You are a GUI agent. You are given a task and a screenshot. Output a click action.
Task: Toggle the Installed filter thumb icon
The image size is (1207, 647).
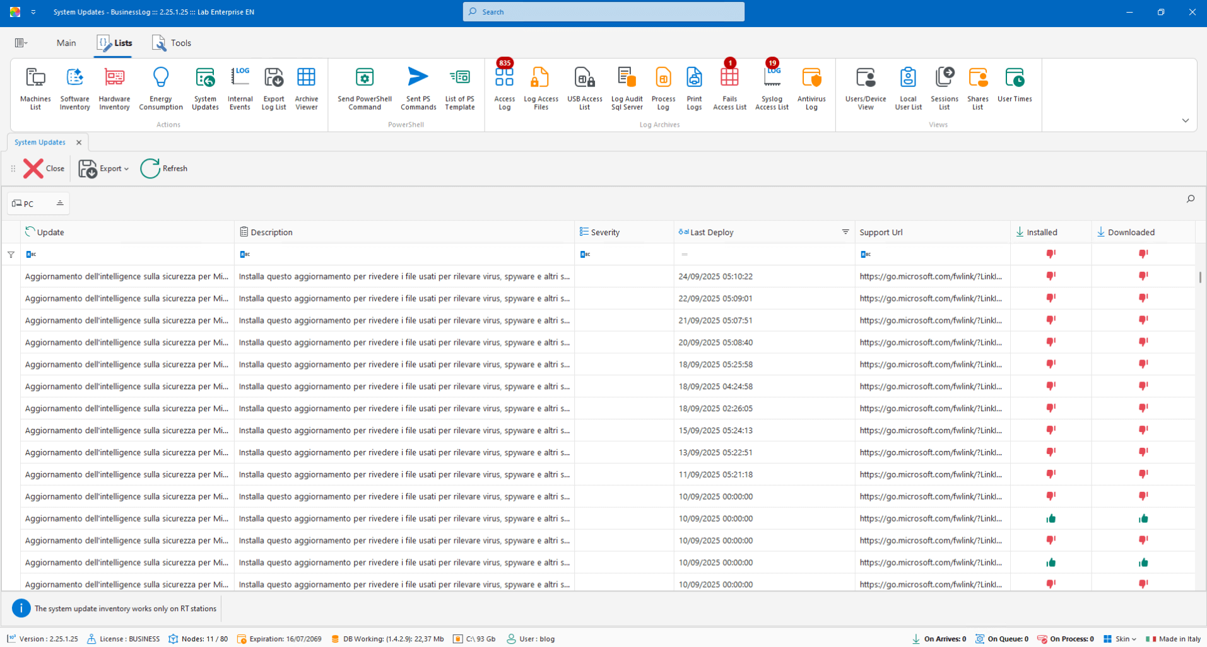tap(1051, 254)
